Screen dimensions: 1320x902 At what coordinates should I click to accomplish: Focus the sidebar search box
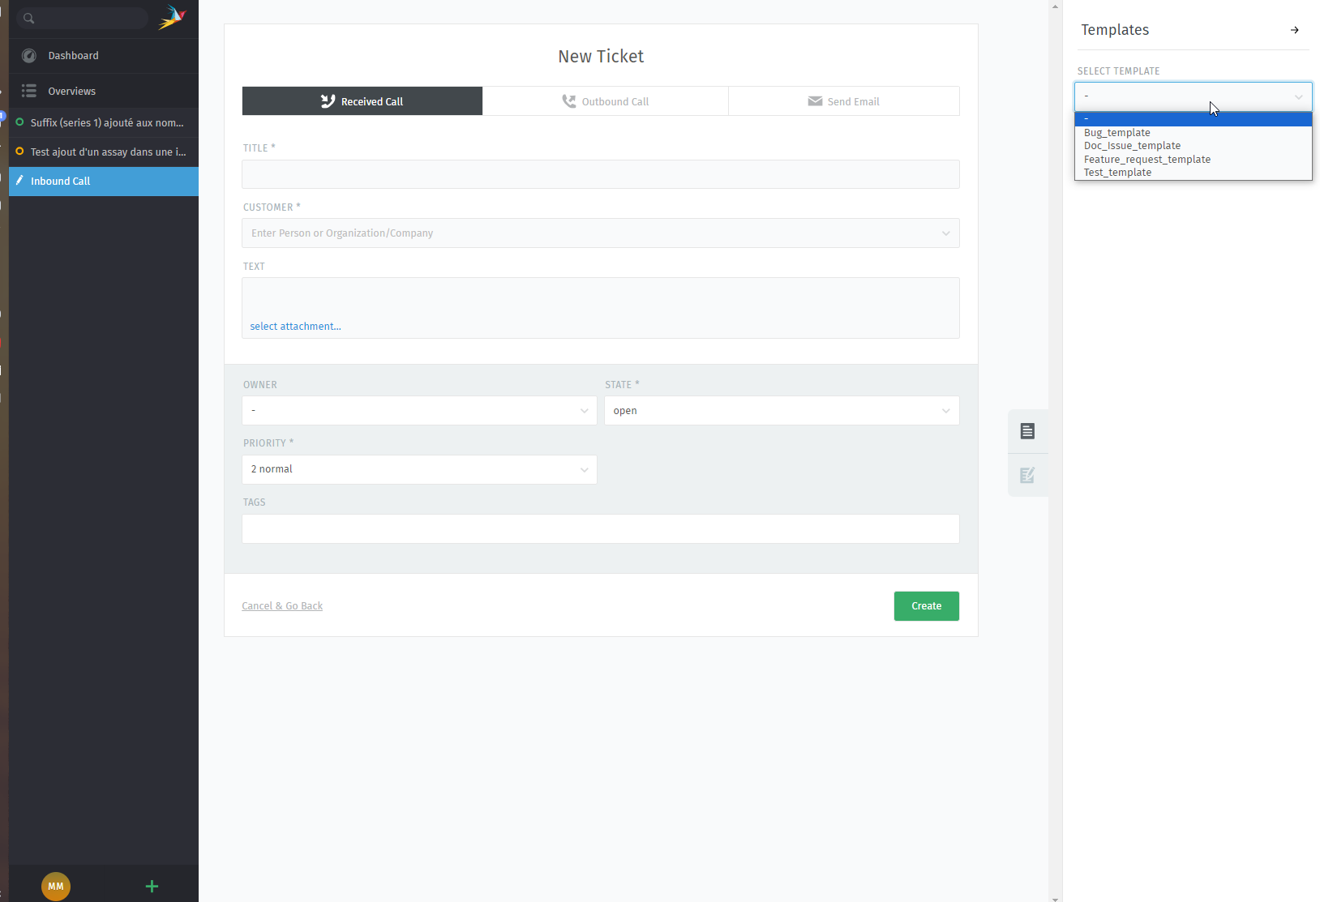[x=82, y=19]
